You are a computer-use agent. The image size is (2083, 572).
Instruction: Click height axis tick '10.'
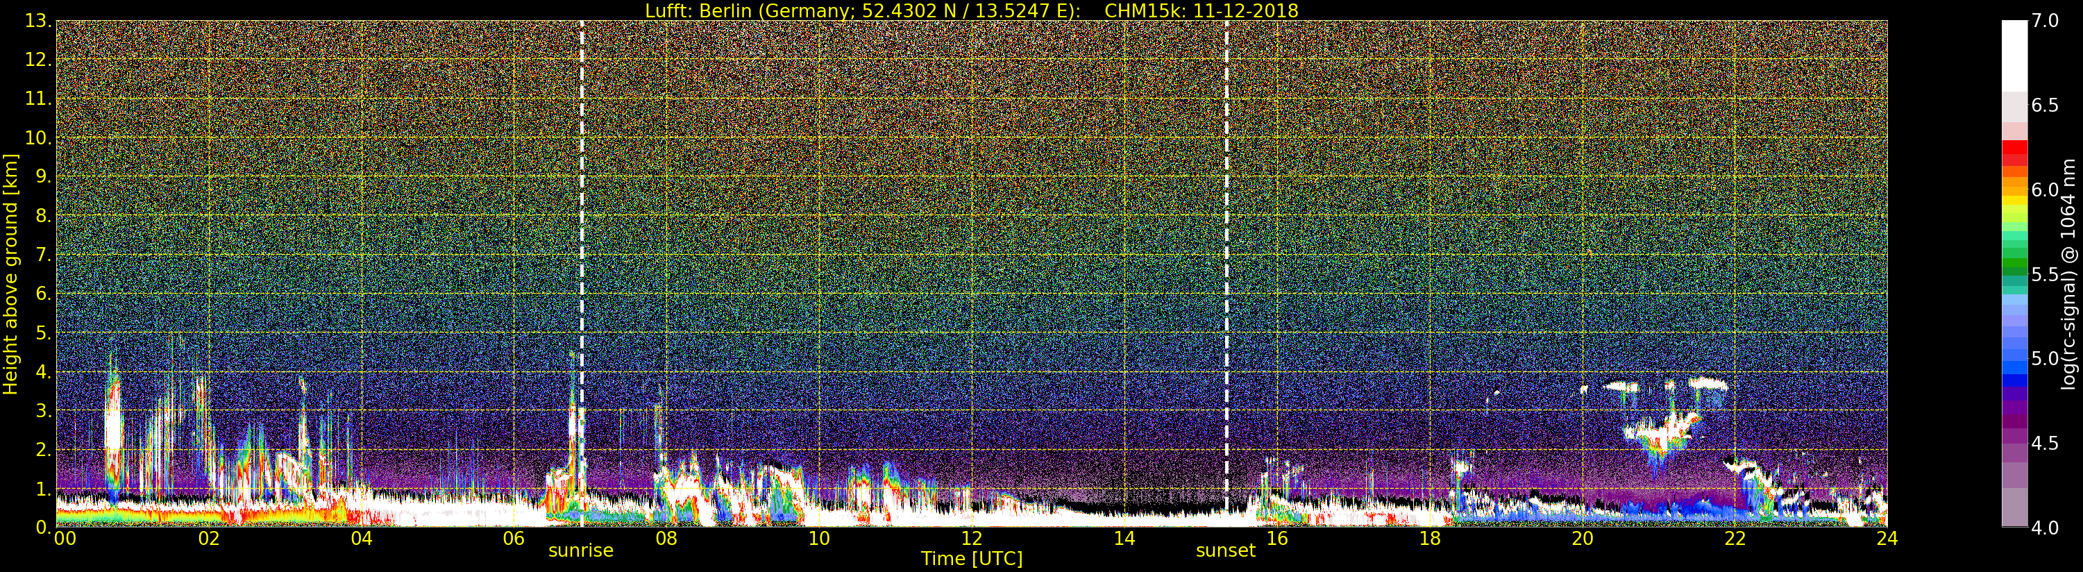(x=38, y=137)
